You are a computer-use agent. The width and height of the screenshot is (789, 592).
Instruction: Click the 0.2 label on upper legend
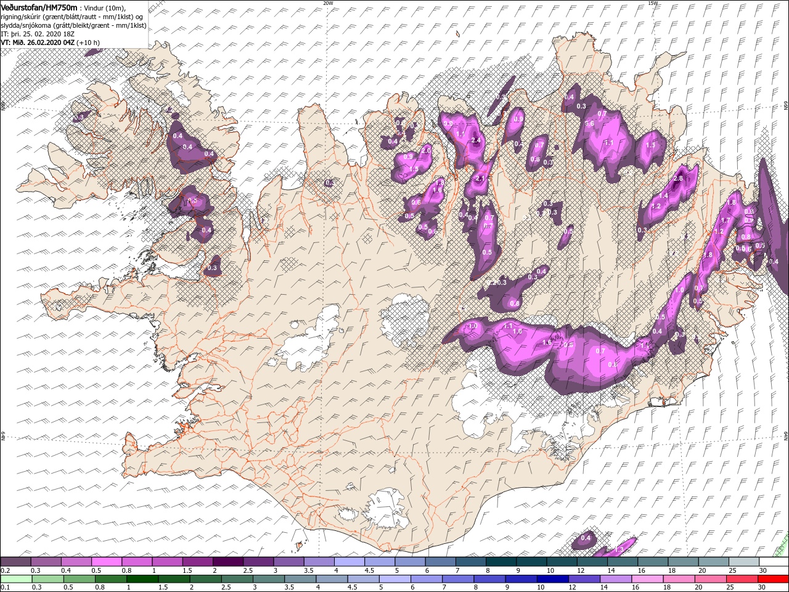click(x=6, y=570)
